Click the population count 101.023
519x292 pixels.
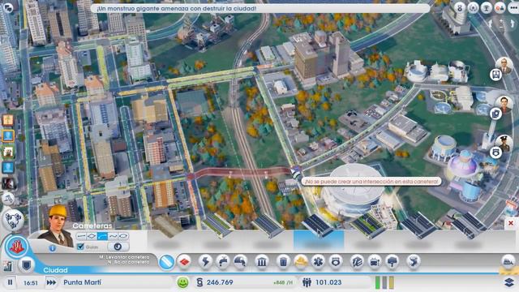coord(328,282)
